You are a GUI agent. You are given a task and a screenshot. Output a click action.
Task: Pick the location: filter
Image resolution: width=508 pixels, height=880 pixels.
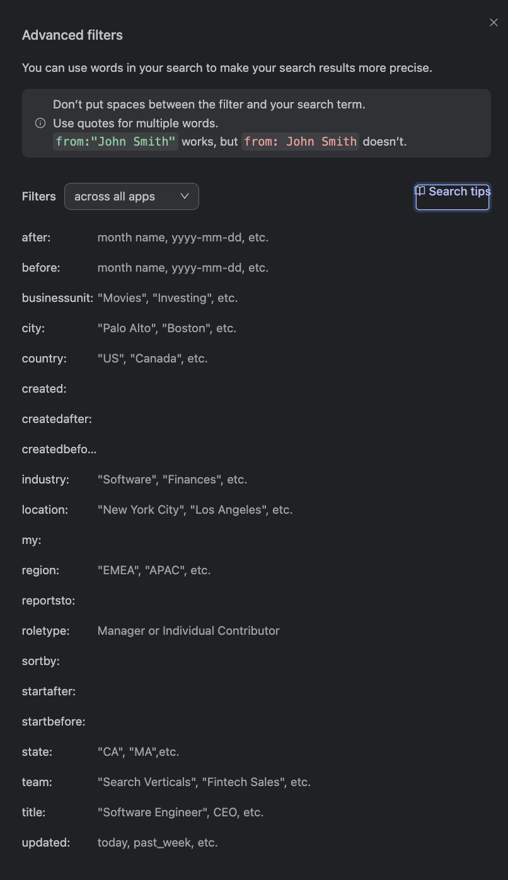pos(45,510)
